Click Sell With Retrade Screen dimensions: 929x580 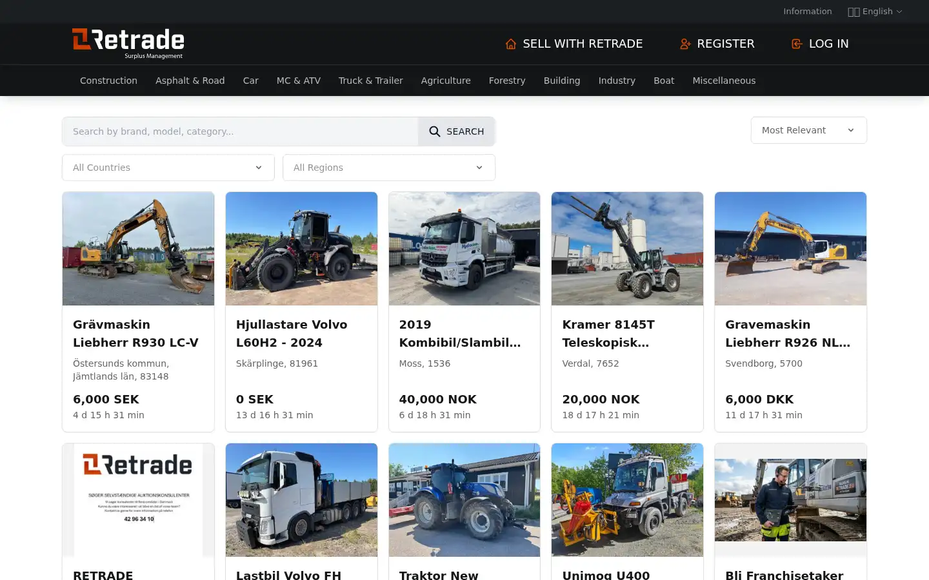[574, 44]
